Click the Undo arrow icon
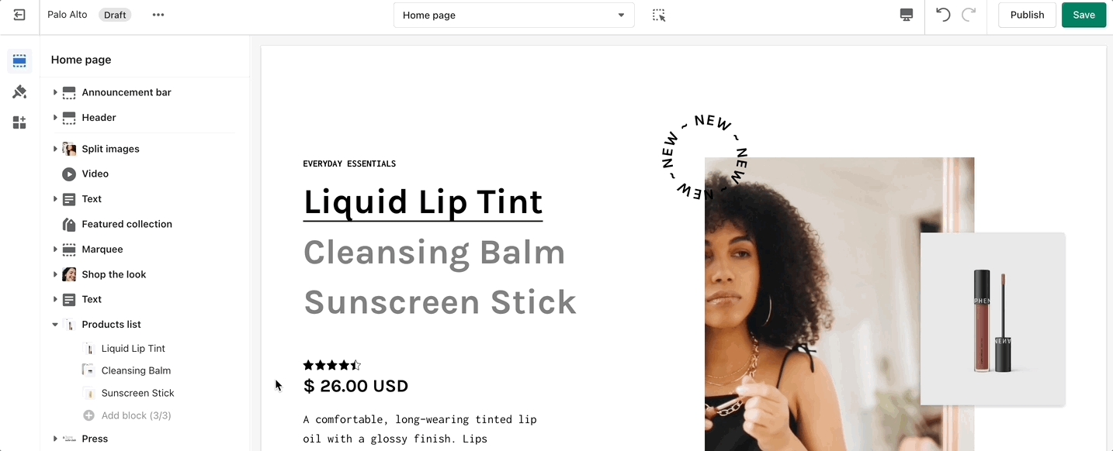The height and width of the screenshot is (451, 1113). (943, 15)
